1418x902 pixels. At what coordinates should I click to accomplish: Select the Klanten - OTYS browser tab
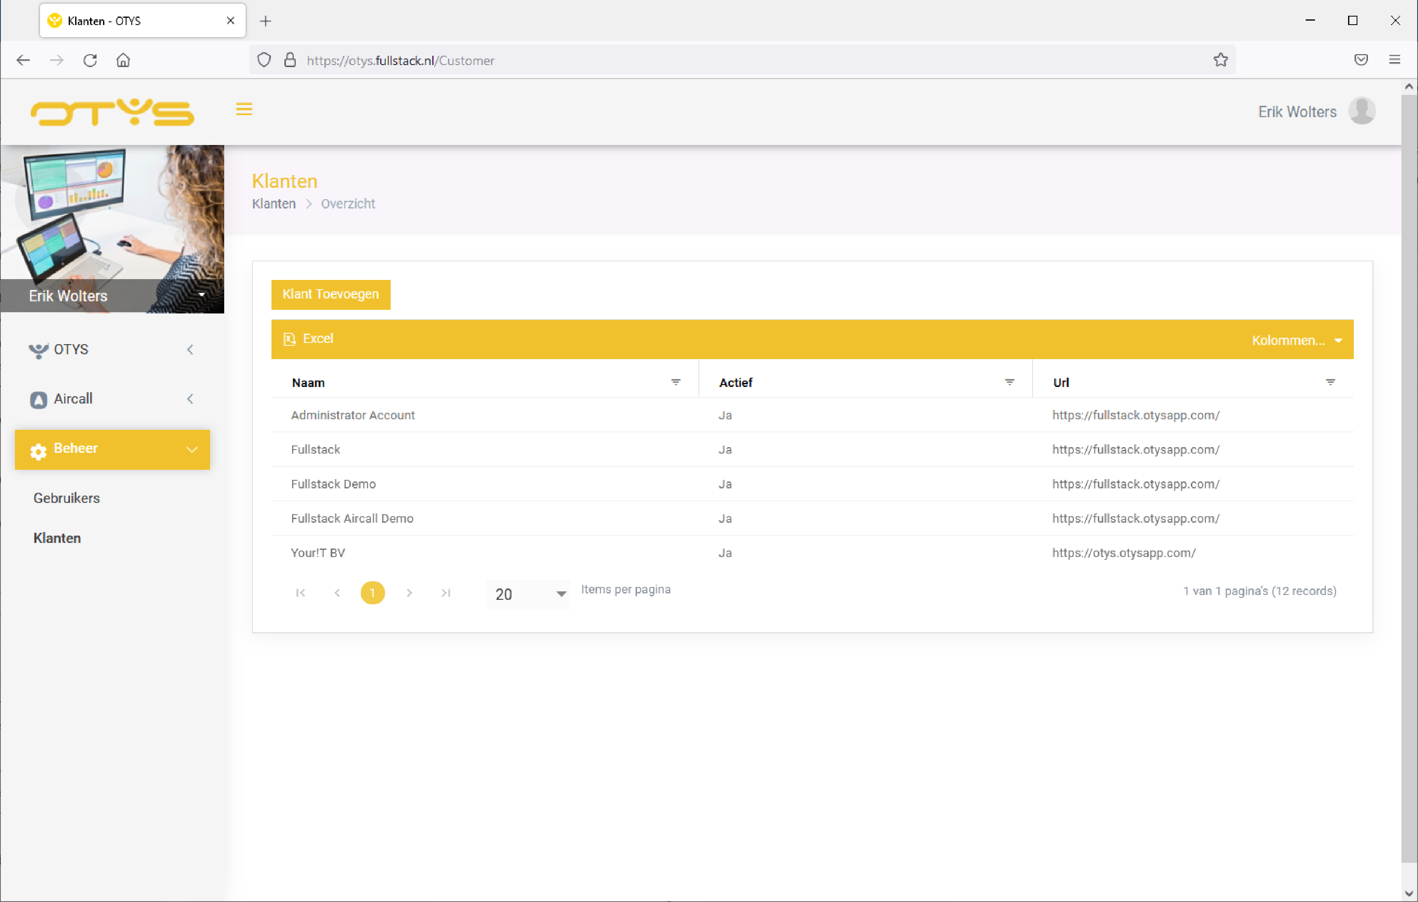click(143, 21)
